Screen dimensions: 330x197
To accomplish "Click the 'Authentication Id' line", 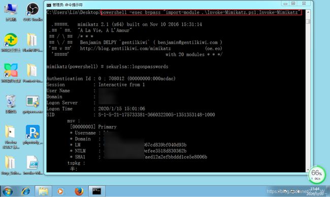I will tap(111, 78).
